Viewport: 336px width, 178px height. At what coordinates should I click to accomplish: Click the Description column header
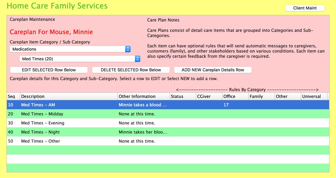click(x=68, y=96)
